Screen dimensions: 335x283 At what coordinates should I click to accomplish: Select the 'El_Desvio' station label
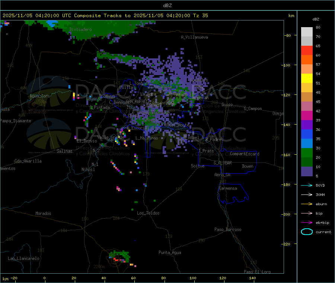87,141
